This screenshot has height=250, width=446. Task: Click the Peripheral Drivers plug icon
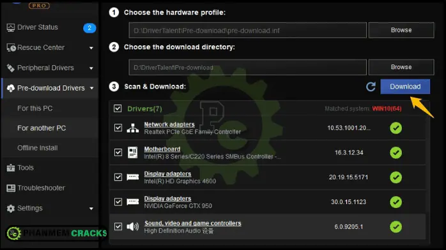pos(10,68)
